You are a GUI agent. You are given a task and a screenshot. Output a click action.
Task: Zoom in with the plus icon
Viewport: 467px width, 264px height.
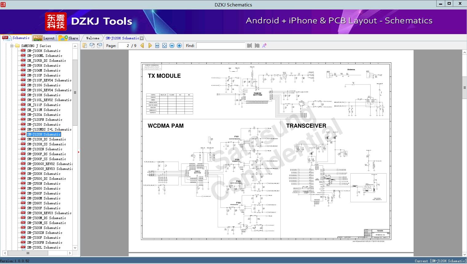tap(179, 45)
